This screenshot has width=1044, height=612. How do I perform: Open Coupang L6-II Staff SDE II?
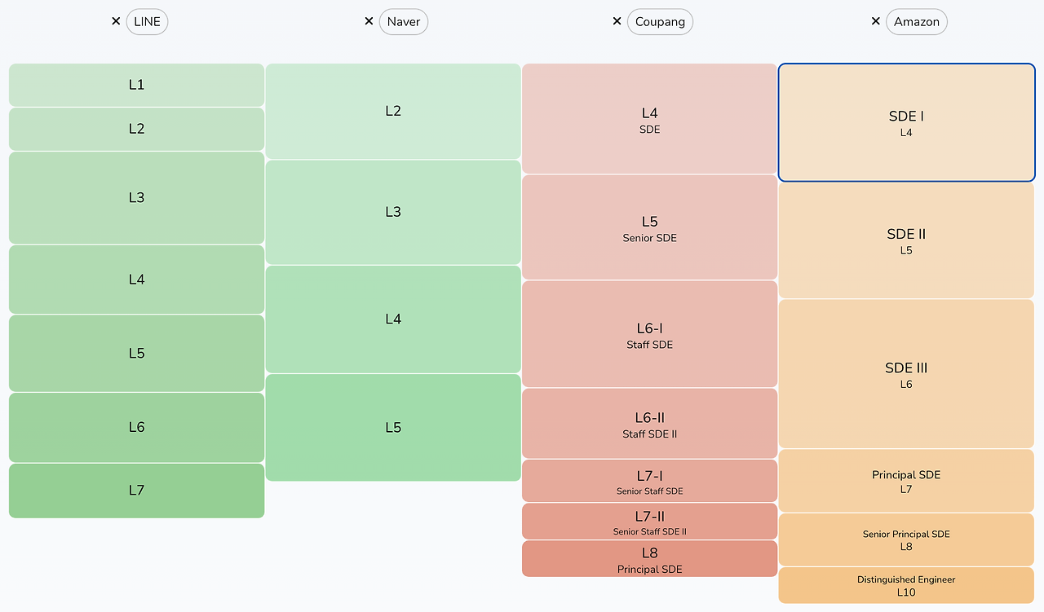pos(649,424)
